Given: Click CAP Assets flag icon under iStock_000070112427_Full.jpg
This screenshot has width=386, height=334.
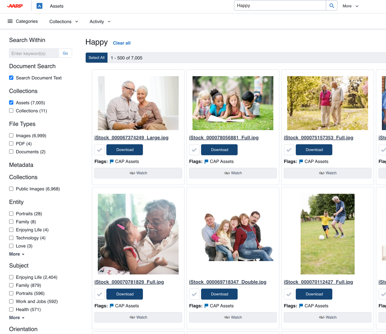Looking at the screenshot, I should pyautogui.click(x=301, y=306).
